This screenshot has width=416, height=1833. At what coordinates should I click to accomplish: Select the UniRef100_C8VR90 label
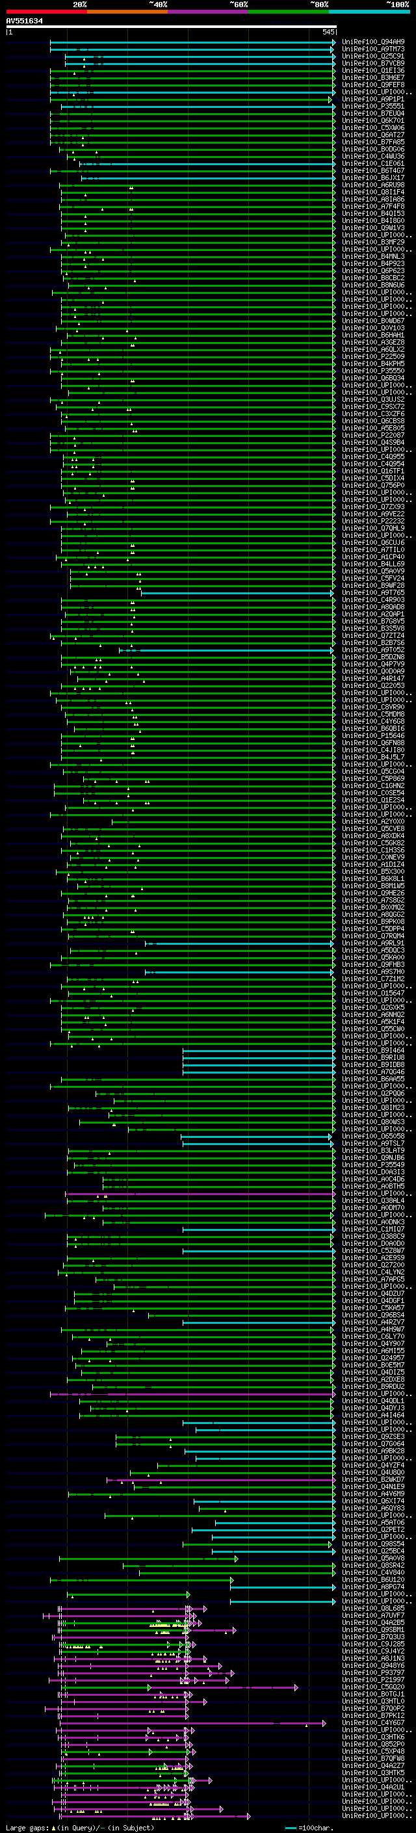(x=373, y=707)
